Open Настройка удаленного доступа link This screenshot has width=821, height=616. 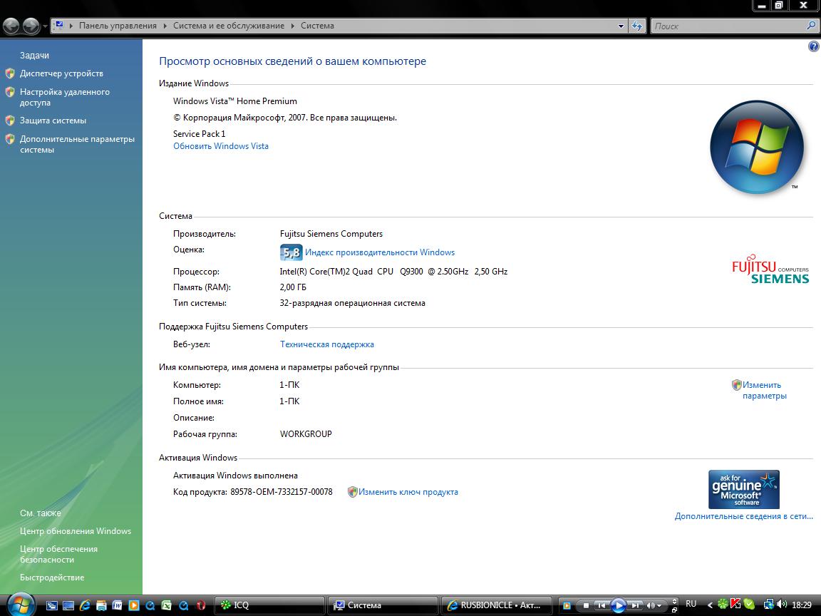click(64, 97)
